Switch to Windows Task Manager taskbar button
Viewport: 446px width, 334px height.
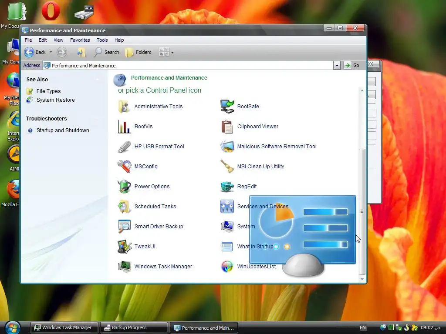[x=64, y=327]
